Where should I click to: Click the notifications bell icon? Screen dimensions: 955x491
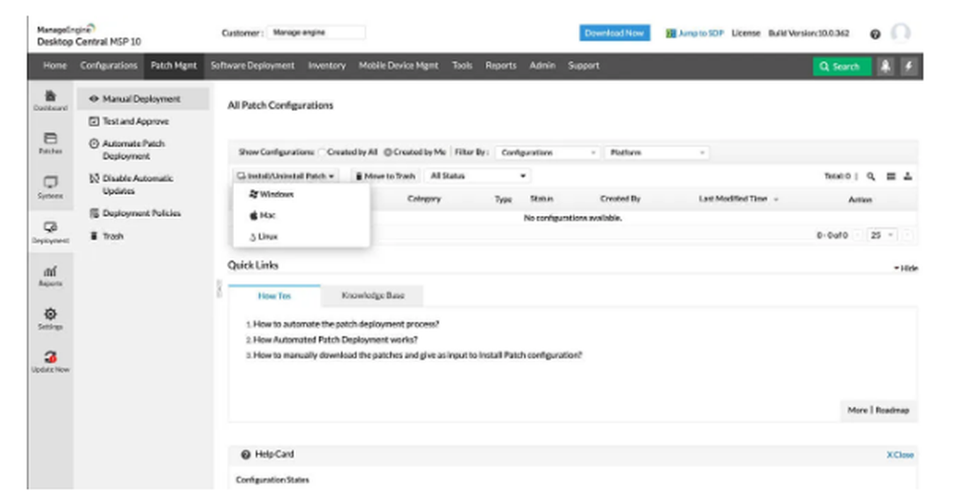pyautogui.click(x=885, y=67)
